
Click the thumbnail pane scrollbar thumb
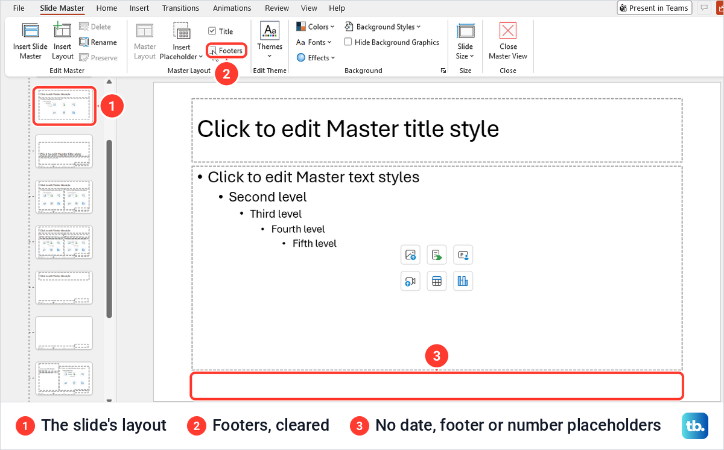(109, 229)
